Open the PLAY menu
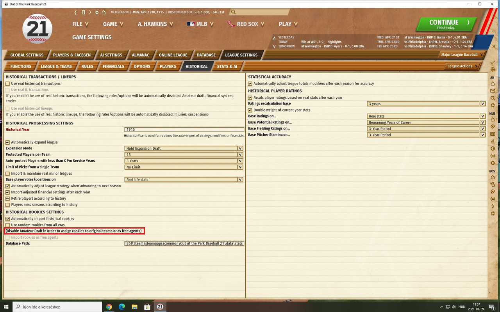This screenshot has height=312, width=500. click(288, 24)
